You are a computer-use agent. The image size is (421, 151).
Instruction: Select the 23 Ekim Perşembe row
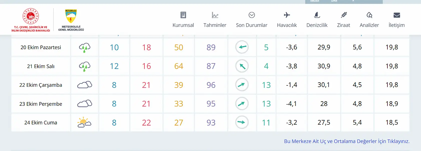tap(41, 104)
